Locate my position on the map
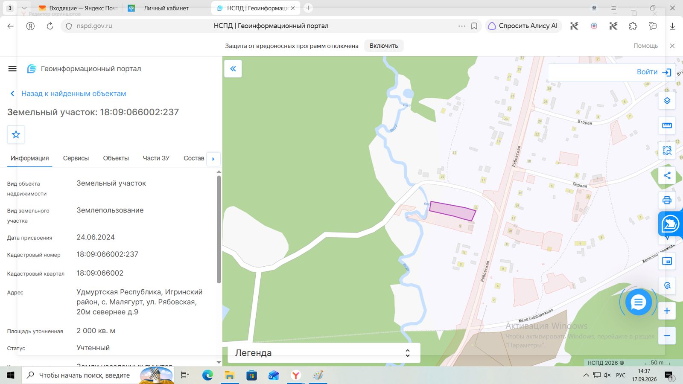Image resolution: width=683 pixels, height=384 pixels. [x=667, y=285]
